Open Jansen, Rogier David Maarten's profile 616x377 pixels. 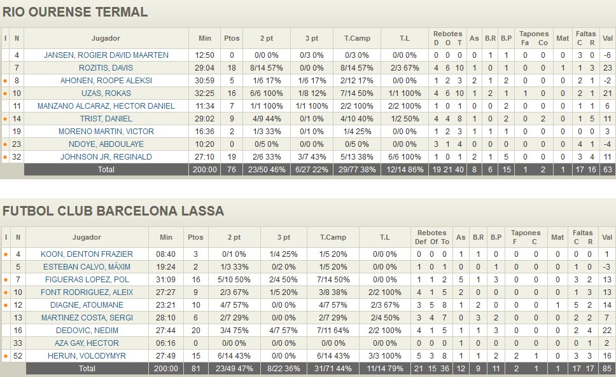106,55
